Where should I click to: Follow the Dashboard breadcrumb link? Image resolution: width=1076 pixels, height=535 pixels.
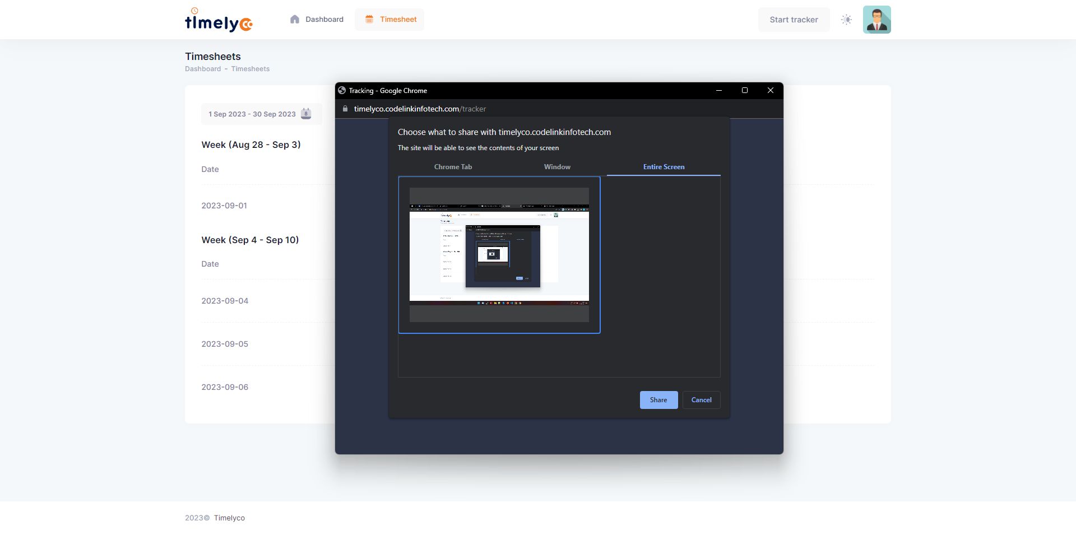(203, 69)
